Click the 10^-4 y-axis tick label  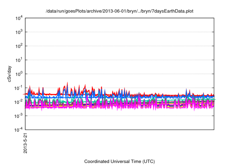click(x=18, y=130)
